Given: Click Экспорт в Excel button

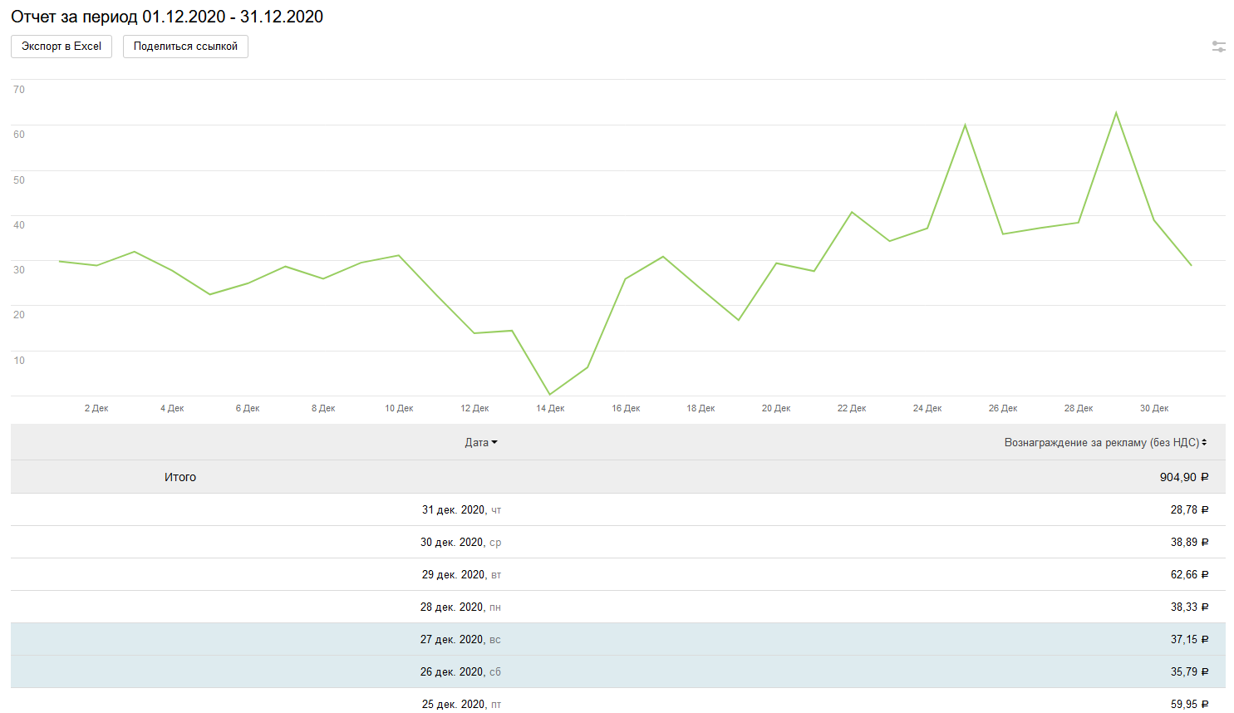Looking at the screenshot, I should pyautogui.click(x=61, y=47).
